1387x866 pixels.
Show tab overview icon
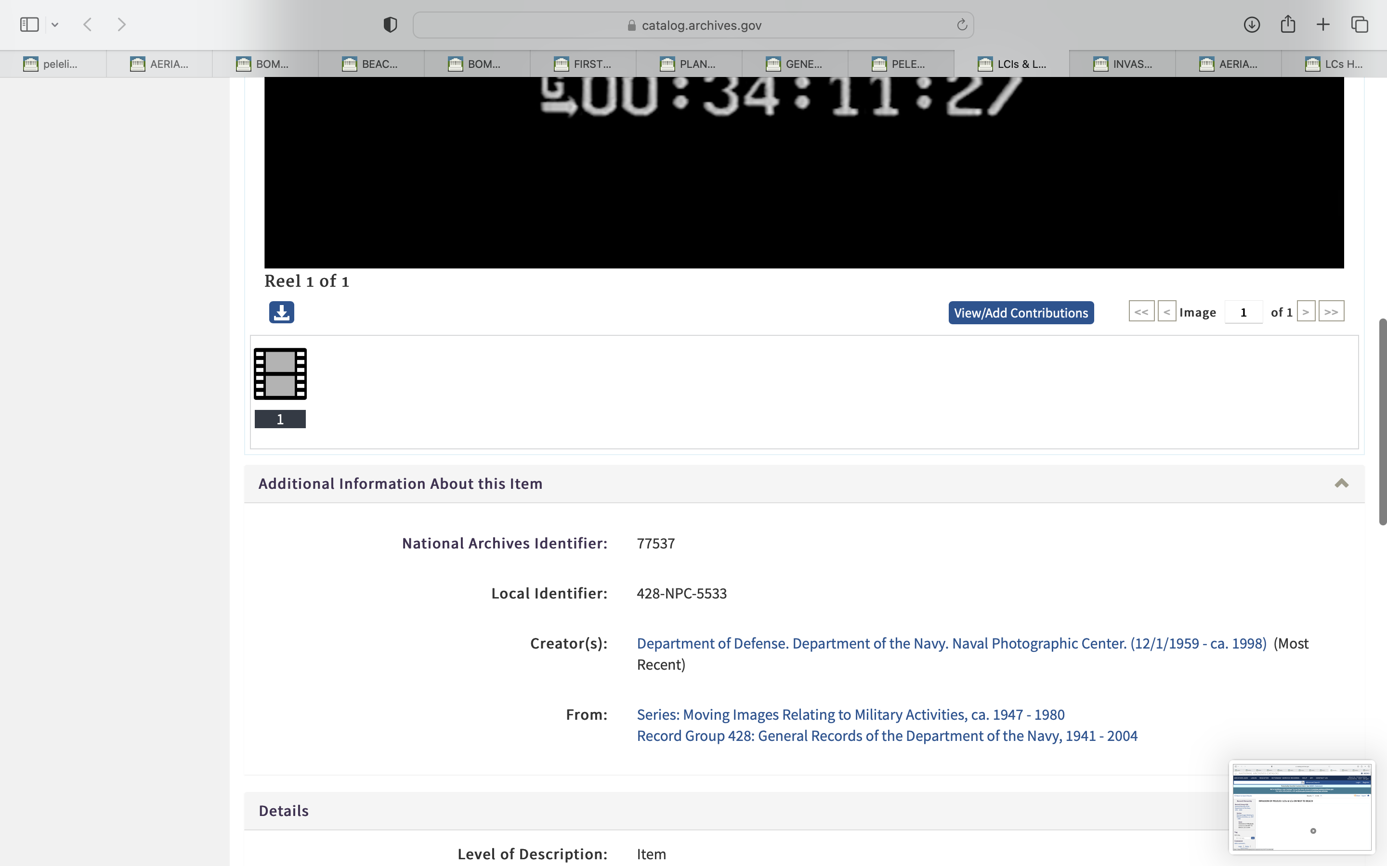pyautogui.click(x=1360, y=25)
